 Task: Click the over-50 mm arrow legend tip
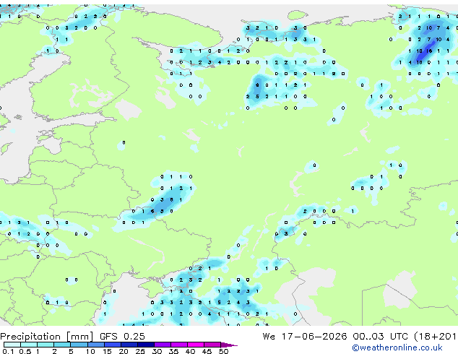point(229,345)
